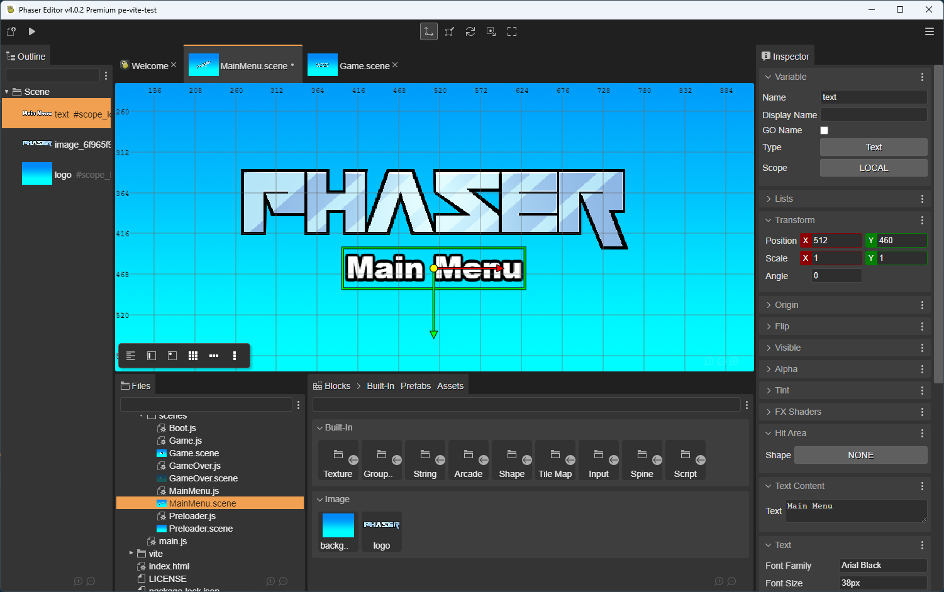The image size is (944, 592).
Task: Click the origin square icon in scene toolbar
Action: pyautogui.click(x=172, y=356)
